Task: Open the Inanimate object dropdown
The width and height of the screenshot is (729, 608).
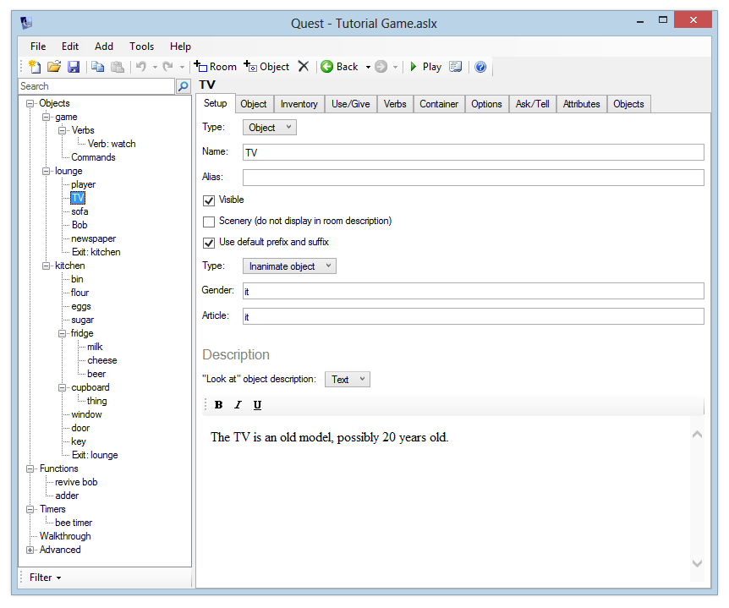Action: (x=289, y=266)
